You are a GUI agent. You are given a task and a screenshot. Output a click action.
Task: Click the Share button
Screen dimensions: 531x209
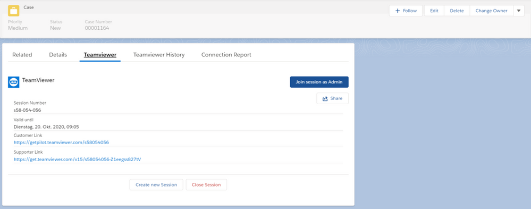tap(333, 98)
